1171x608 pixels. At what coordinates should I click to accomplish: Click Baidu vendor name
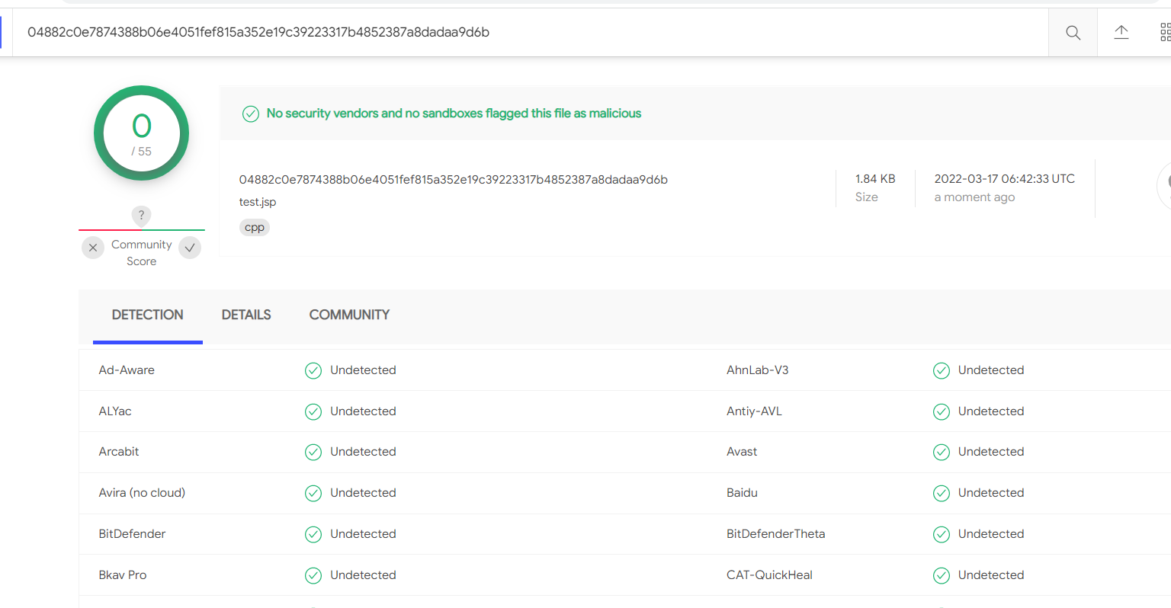742,493
